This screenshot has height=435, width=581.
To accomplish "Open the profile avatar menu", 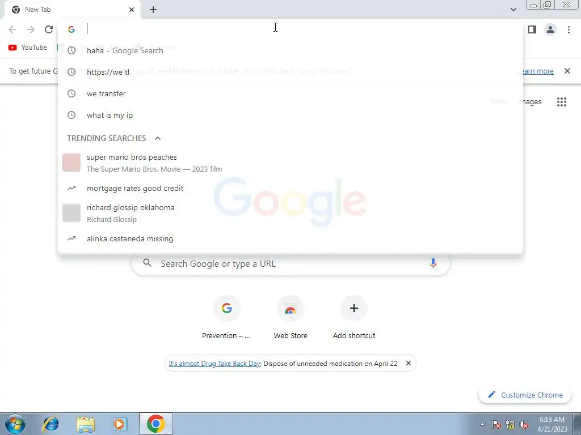I will point(550,29).
